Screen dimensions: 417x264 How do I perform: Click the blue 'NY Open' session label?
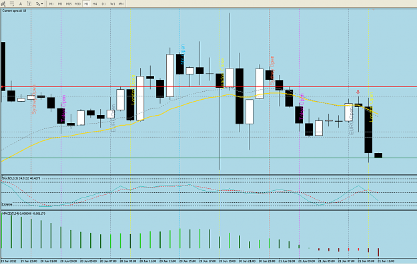tap(182, 54)
